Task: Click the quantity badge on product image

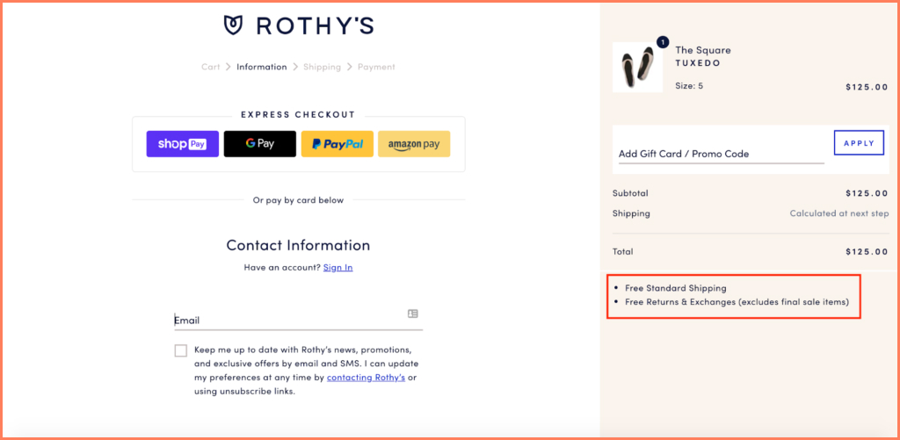Action: click(662, 42)
